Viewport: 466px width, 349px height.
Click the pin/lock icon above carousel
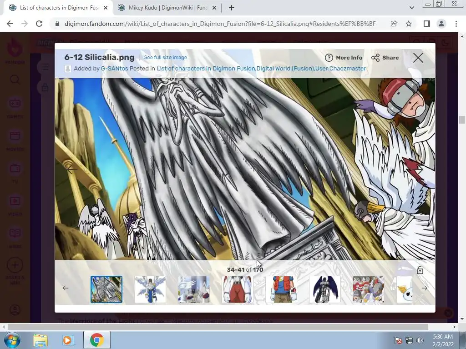coord(420,270)
